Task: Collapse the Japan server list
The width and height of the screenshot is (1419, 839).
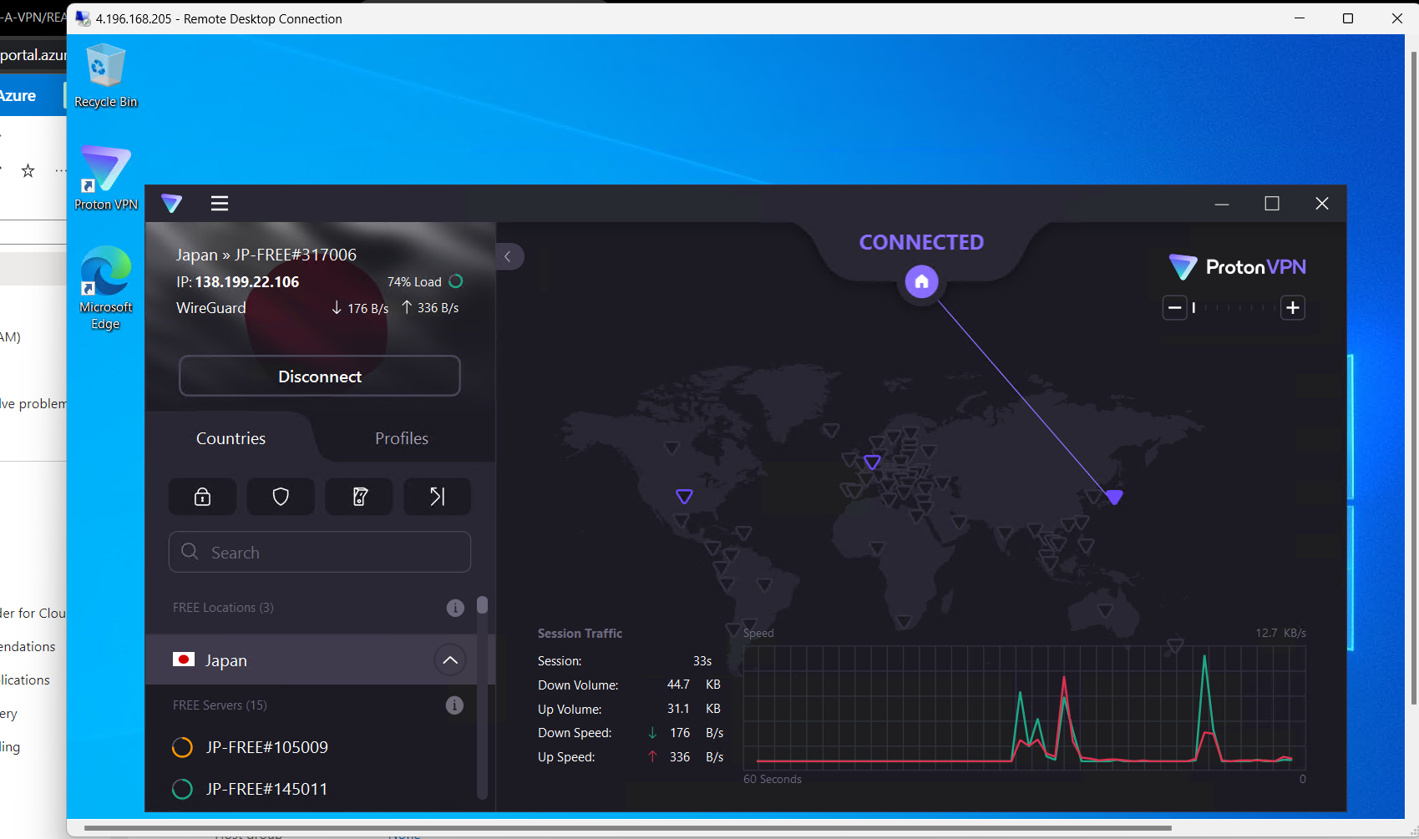Action: (x=450, y=660)
